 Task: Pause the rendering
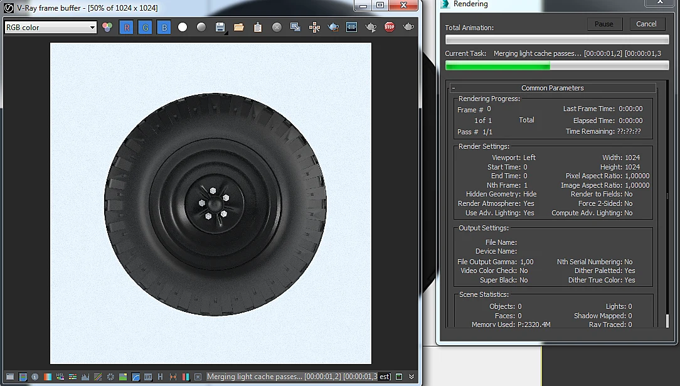click(603, 24)
